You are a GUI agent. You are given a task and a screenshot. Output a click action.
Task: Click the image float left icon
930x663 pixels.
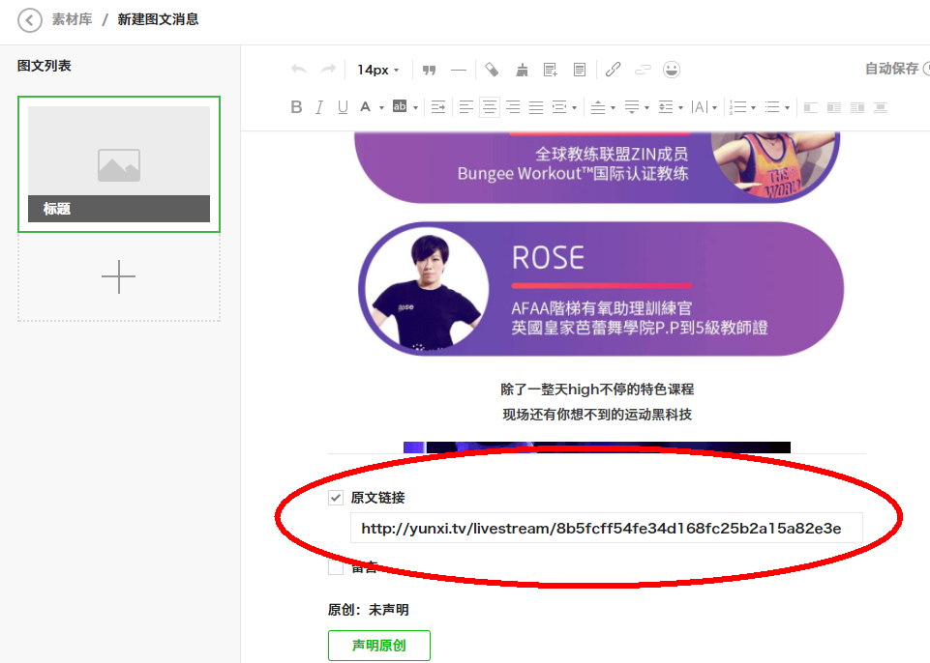(x=811, y=108)
